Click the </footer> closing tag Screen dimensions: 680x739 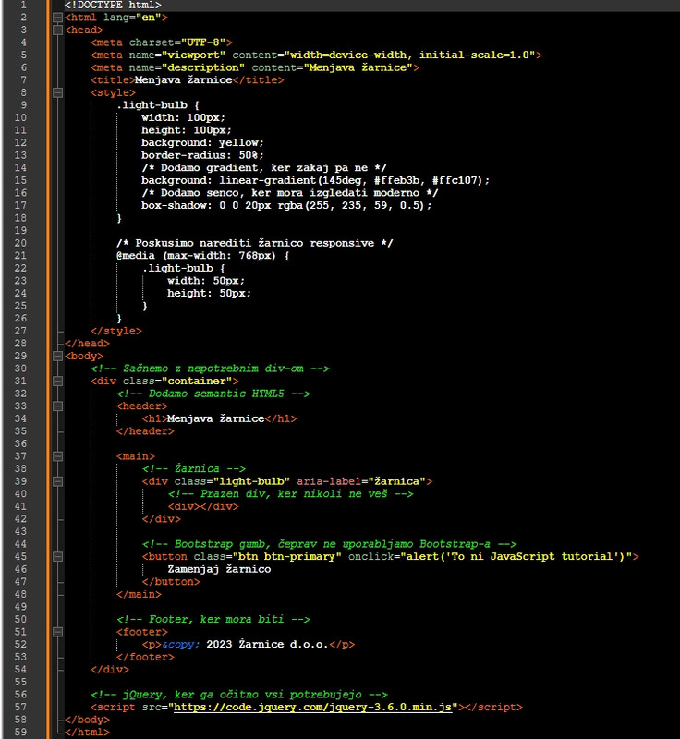(x=145, y=657)
